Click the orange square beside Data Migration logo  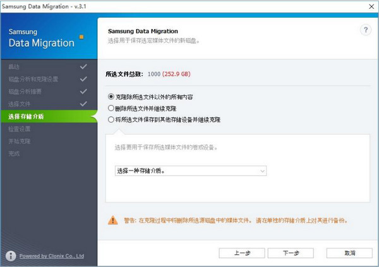81,37
